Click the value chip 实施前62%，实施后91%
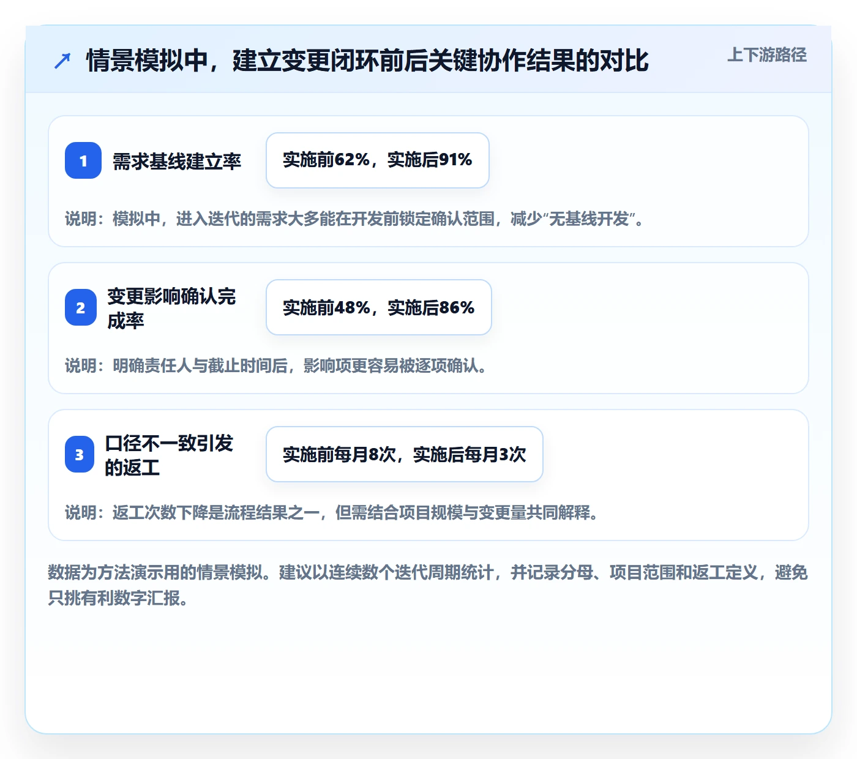This screenshot has height=759, width=857. click(x=378, y=160)
